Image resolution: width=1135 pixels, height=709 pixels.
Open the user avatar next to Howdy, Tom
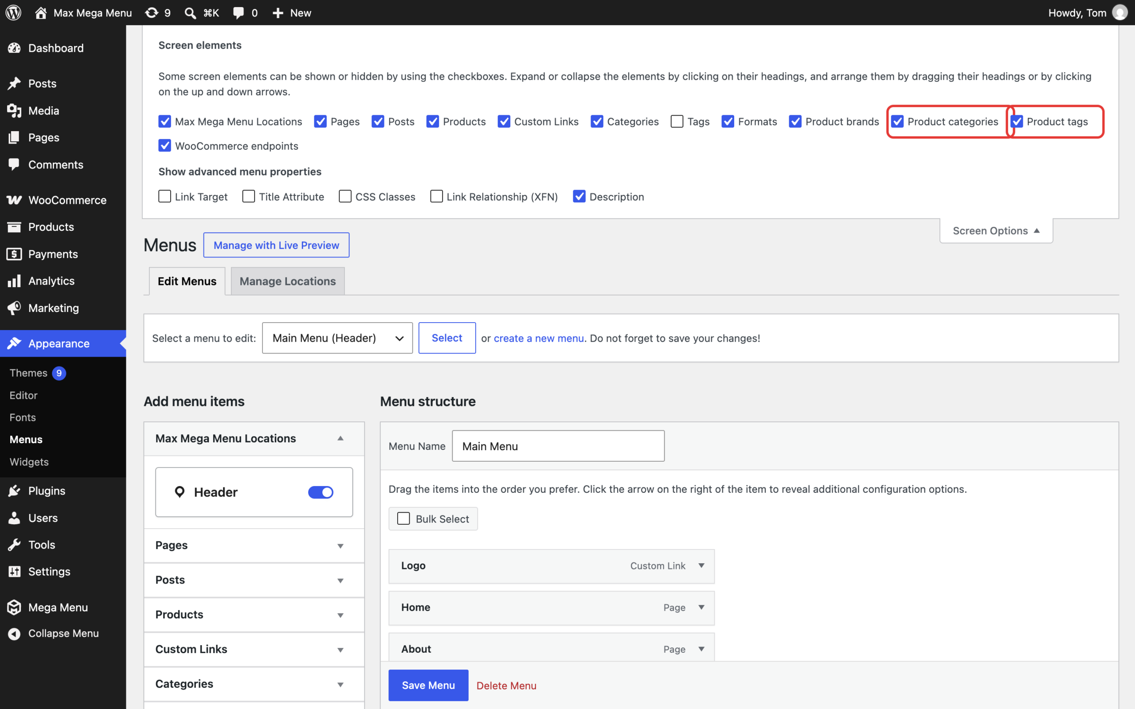coord(1120,13)
